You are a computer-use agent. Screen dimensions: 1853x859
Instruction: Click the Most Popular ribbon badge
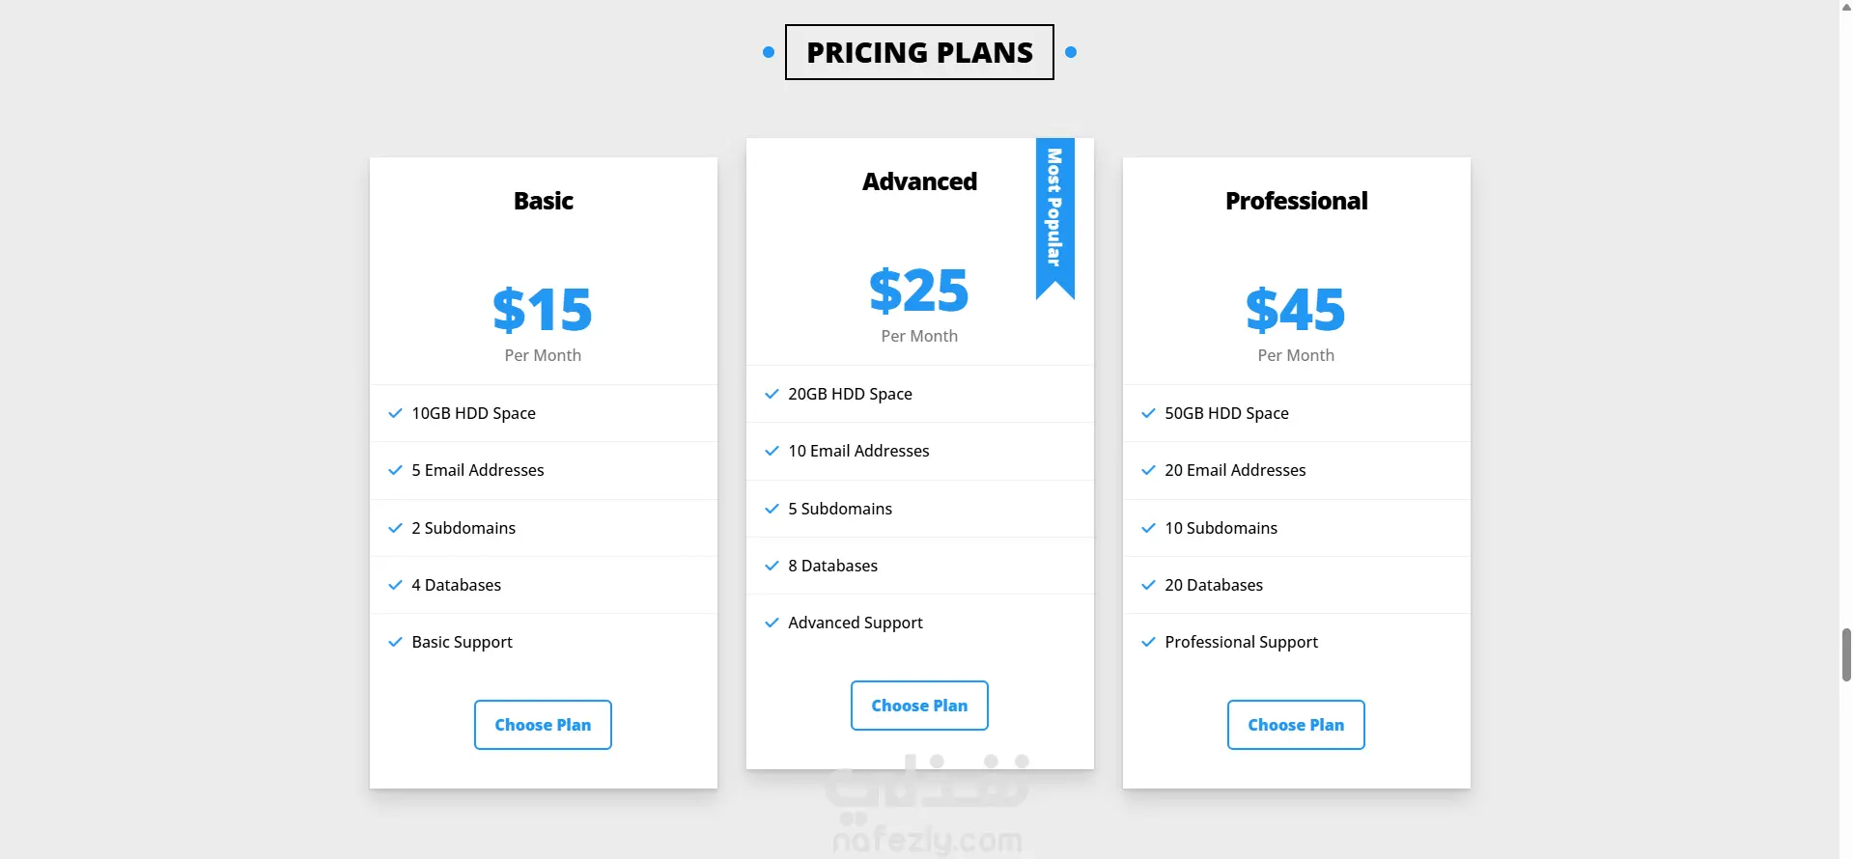[x=1054, y=212]
